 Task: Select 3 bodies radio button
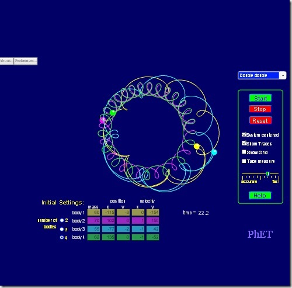pyautogui.click(x=62, y=229)
